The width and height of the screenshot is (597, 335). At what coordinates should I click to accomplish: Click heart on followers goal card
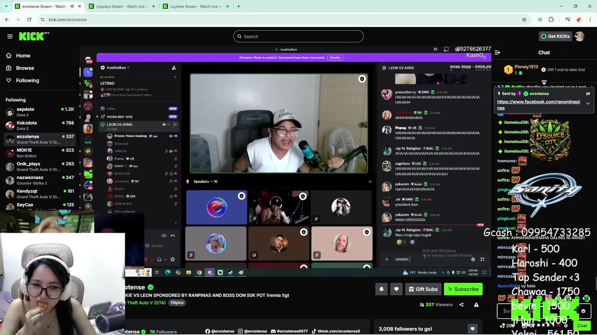point(472,329)
